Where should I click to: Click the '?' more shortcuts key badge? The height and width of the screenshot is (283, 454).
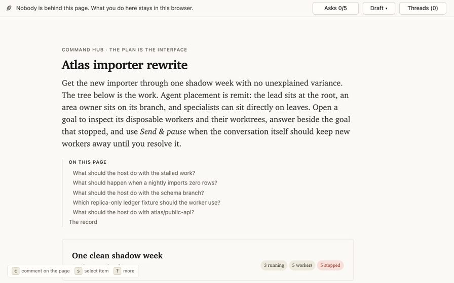(x=117, y=271)
